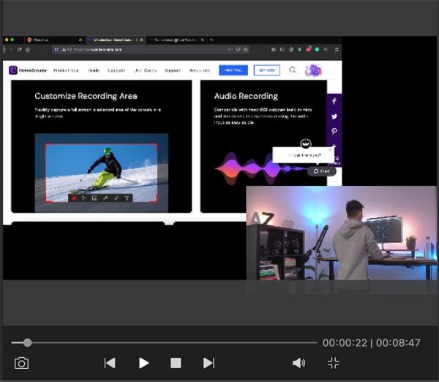Image resolution: width=439 pixels, height=382 pixels.
Task: Click the DemoCreator logo in the webpage
Action: point(28,70)
